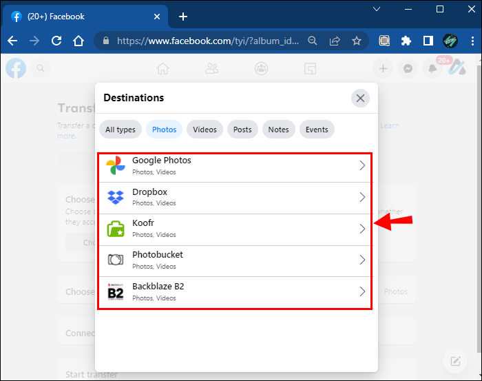Expand Photobucket using its chevron
Image resolution: width=482 pixels, height=381 pixels.
coord(362,260)
